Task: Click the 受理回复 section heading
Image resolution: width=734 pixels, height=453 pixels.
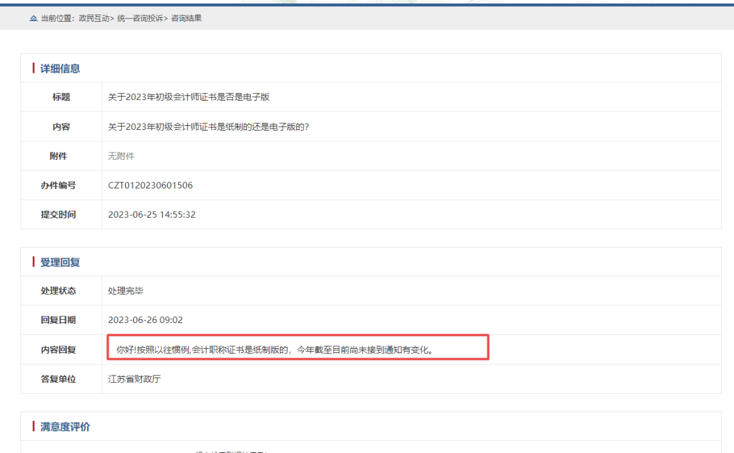Action: click(x=60, y=262)
